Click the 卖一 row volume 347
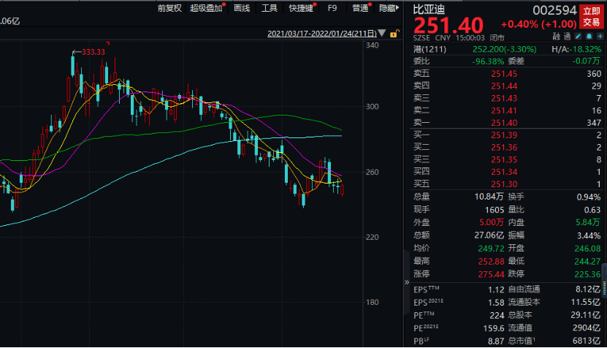This screenshot has height=348, width=607. coord(594,123)
